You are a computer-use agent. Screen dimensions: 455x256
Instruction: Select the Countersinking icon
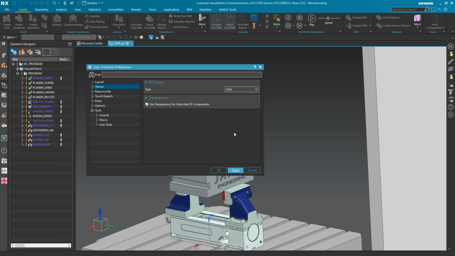[73, 20]
